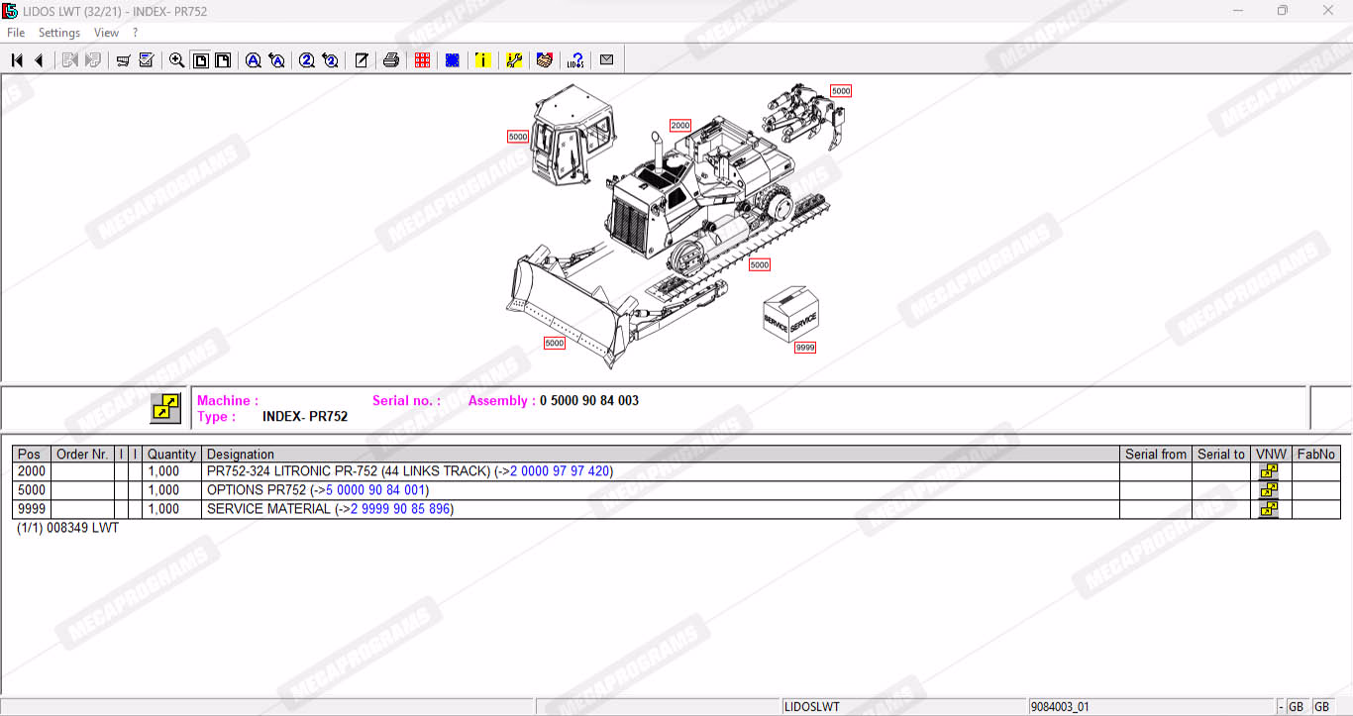Screen dimensions: 1353x716
Task: Go to first page arrow icon
Action: click(x=17, y=60)
